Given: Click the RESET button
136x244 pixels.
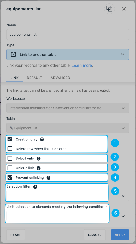Looking at the screenshot, I should [x=16, y=235].
